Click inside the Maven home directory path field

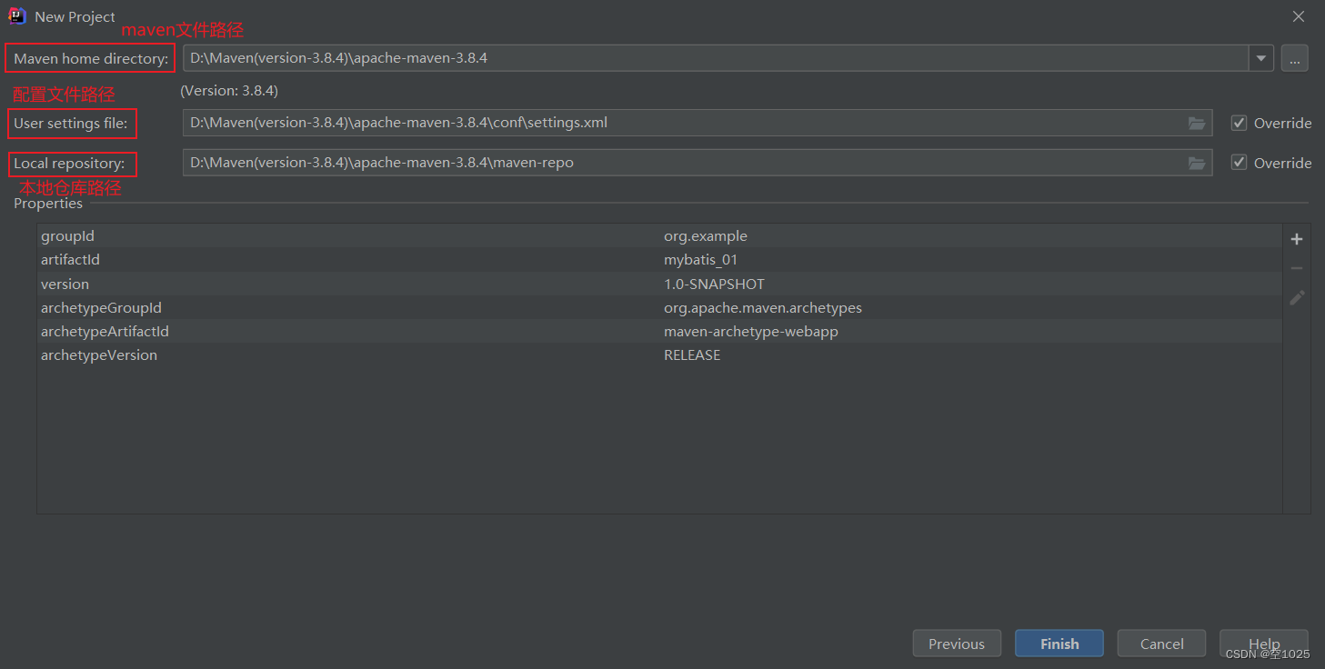637,57
